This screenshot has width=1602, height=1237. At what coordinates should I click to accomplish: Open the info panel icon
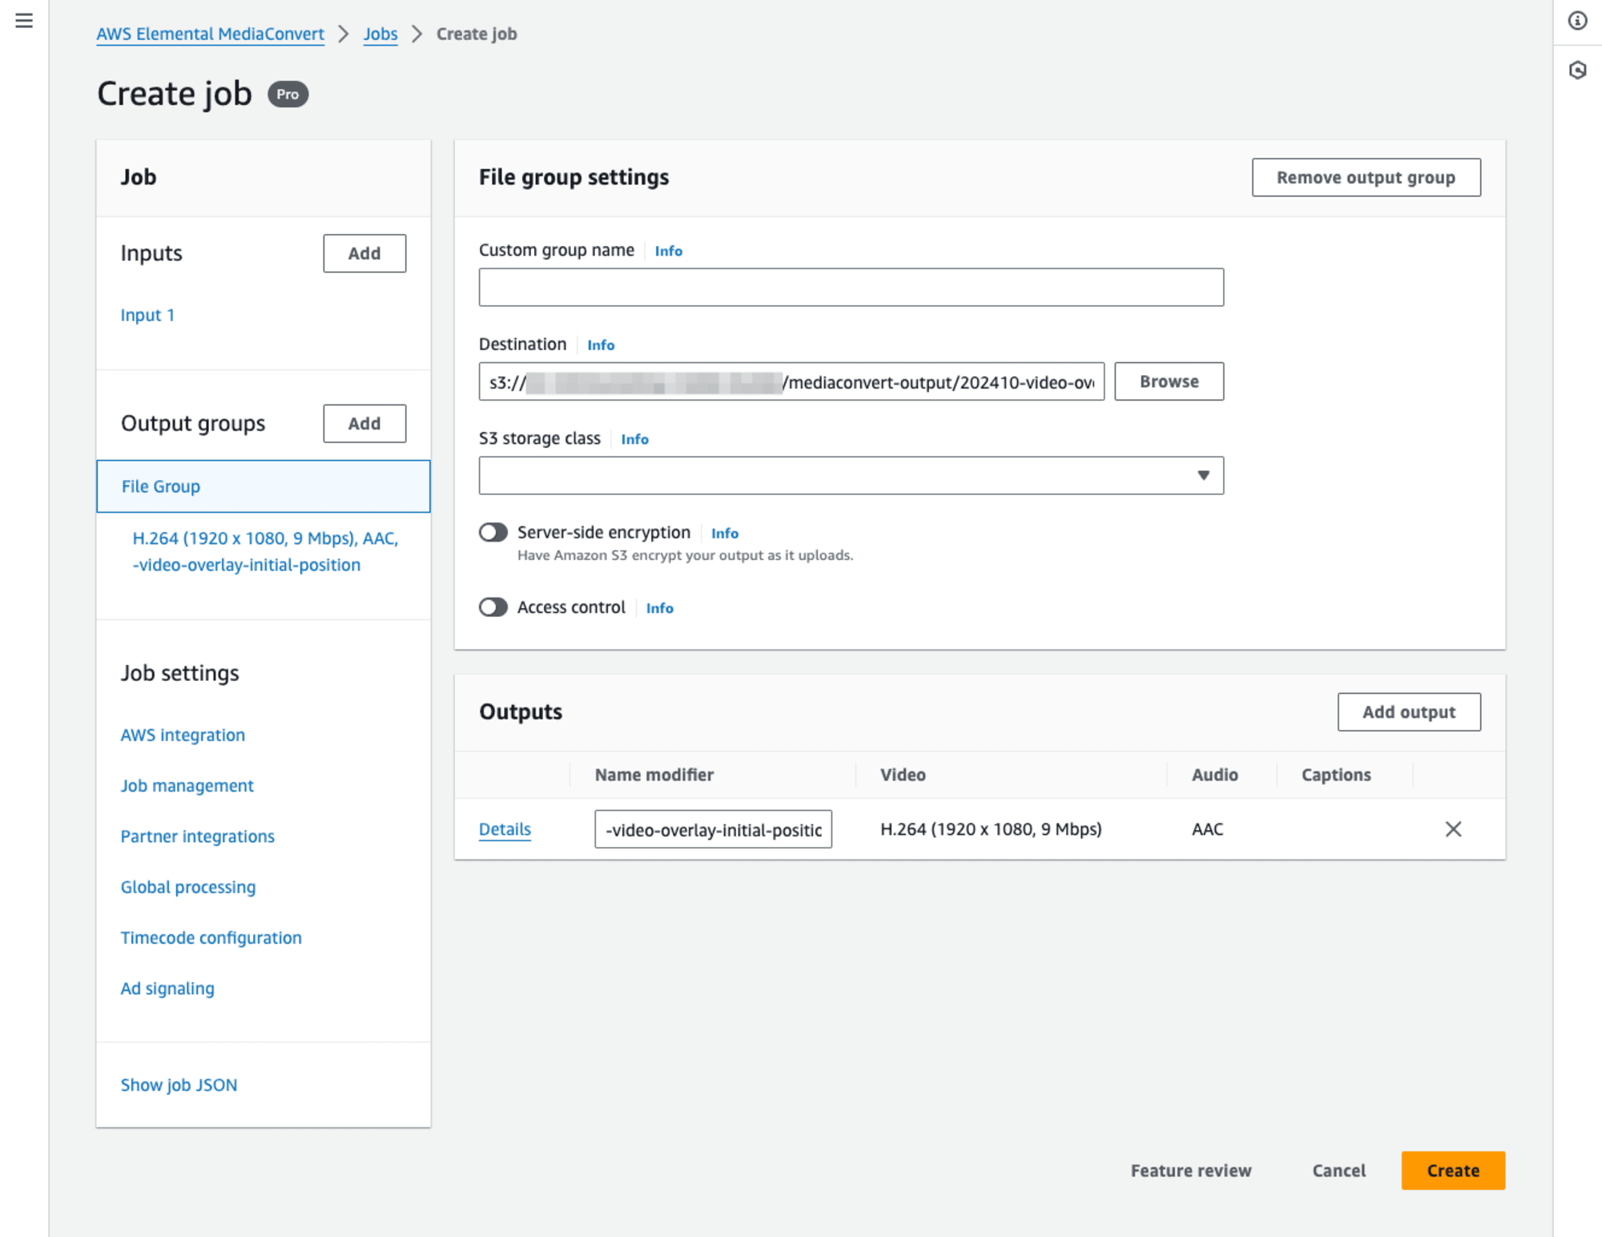click(x=1577, y=21)
